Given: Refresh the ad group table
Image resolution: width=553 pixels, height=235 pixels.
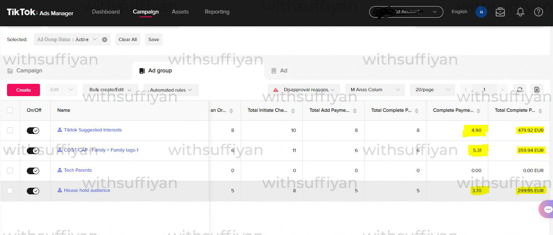Looking at the screenshot, I should 520,90.
